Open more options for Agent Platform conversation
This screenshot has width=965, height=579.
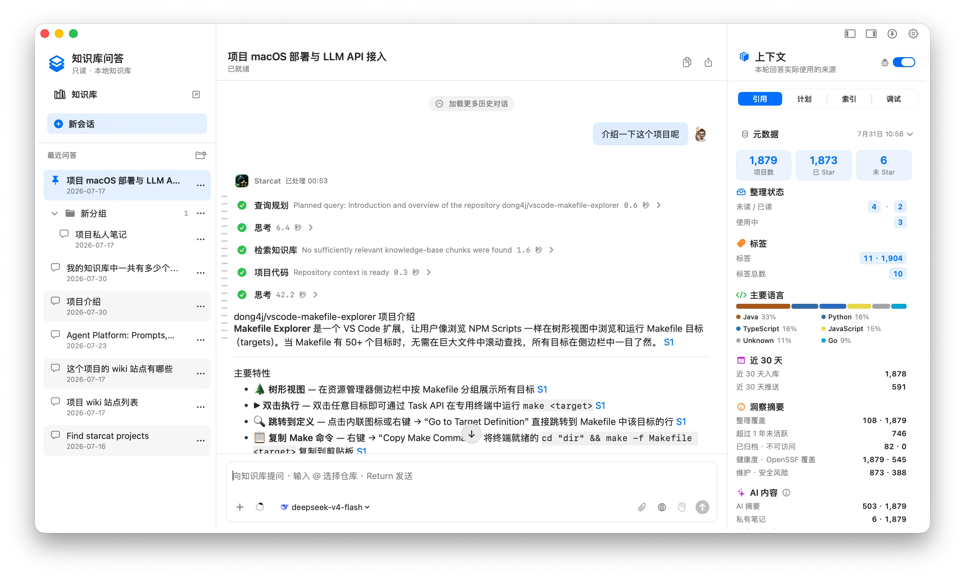click(201, 340)
